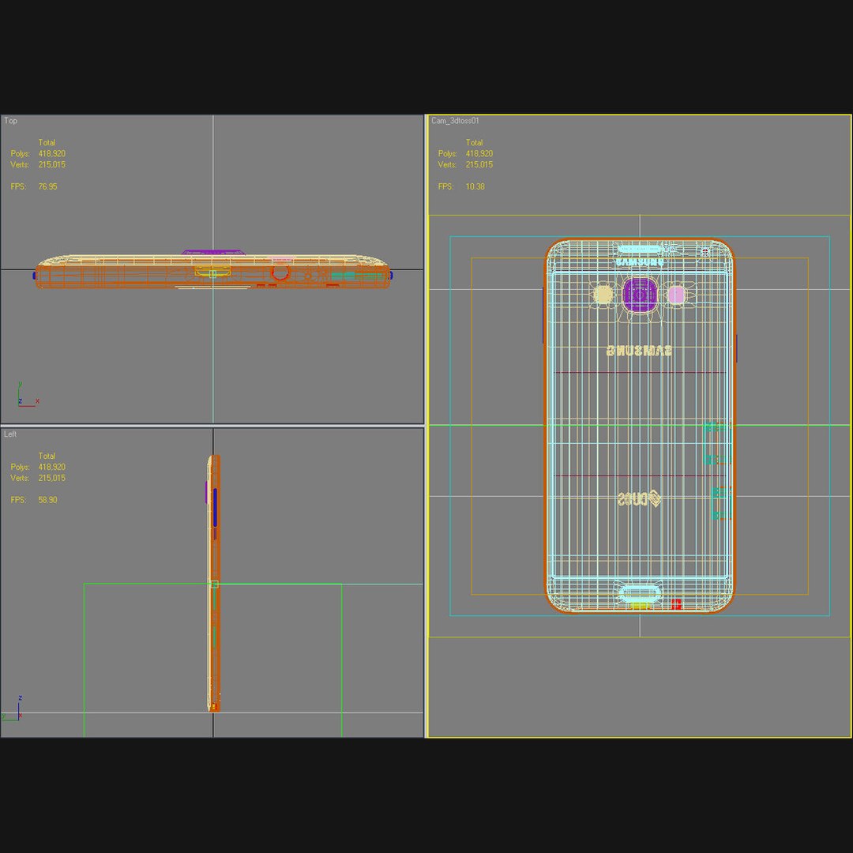Select the pink sensor beside the camera lens
The height and width of the screenshot is (853, 853).
pos(675,295)
